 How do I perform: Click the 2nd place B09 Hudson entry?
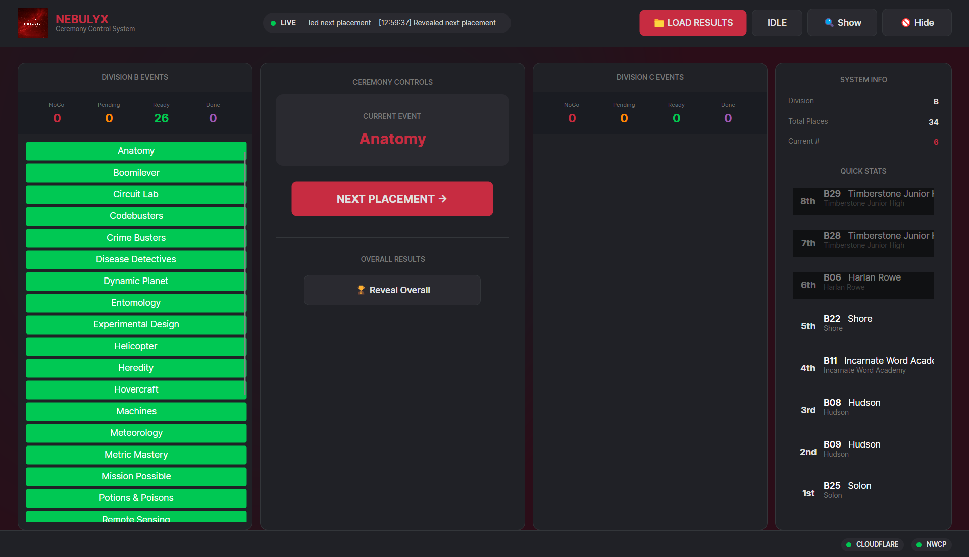863,452
